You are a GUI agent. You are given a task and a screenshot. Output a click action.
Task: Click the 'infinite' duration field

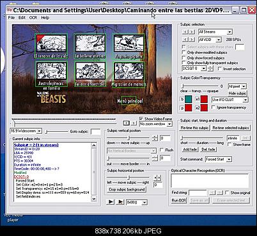click(233, 138)
